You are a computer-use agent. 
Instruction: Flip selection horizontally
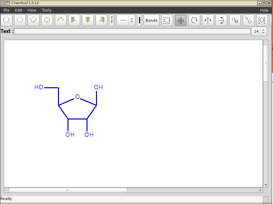[x=208, y=20]
